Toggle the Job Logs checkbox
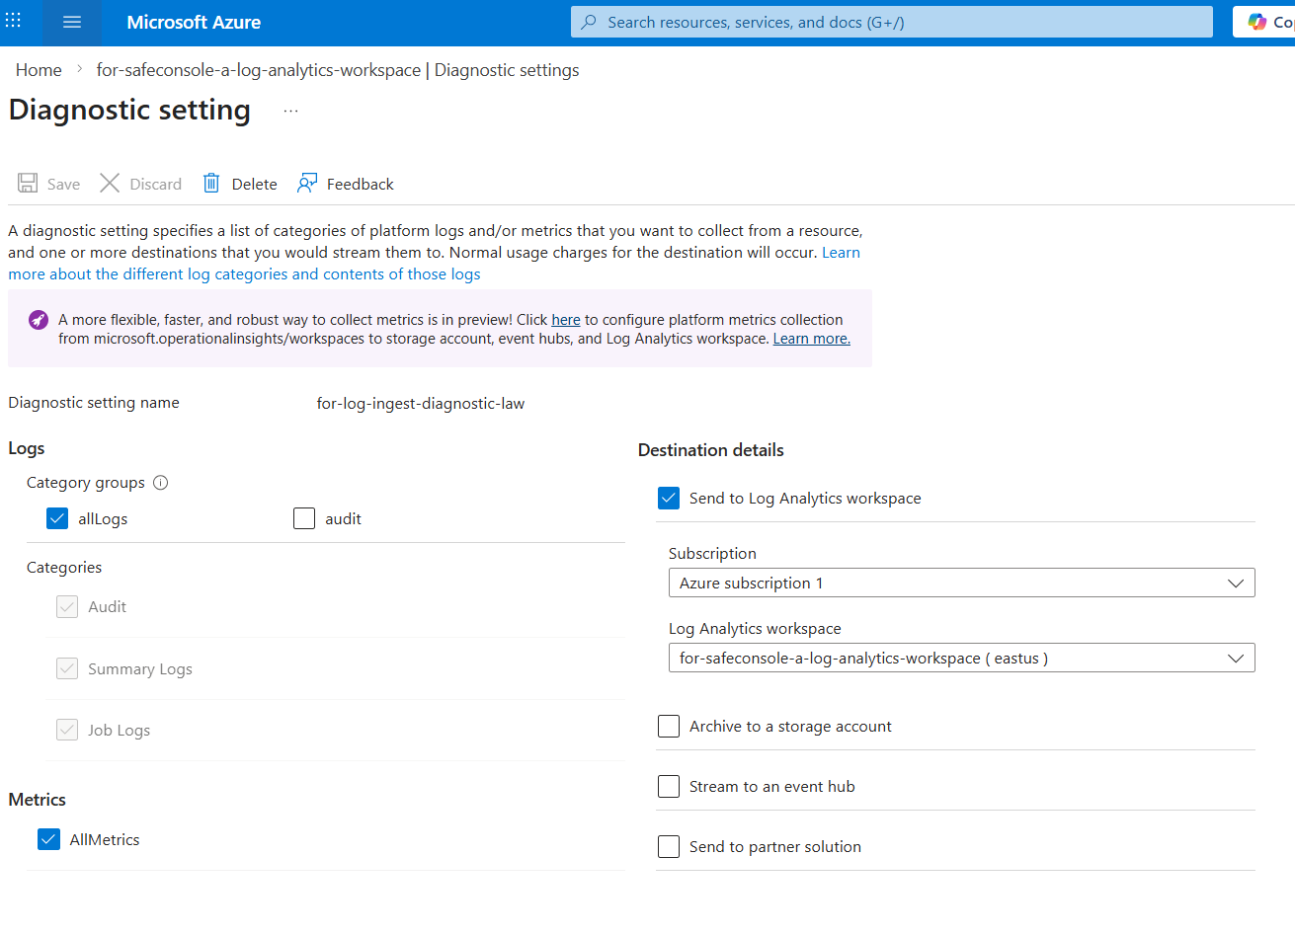Image resolution: width=1295 pixels, height=934 pixels. click(x=67, y=730)
